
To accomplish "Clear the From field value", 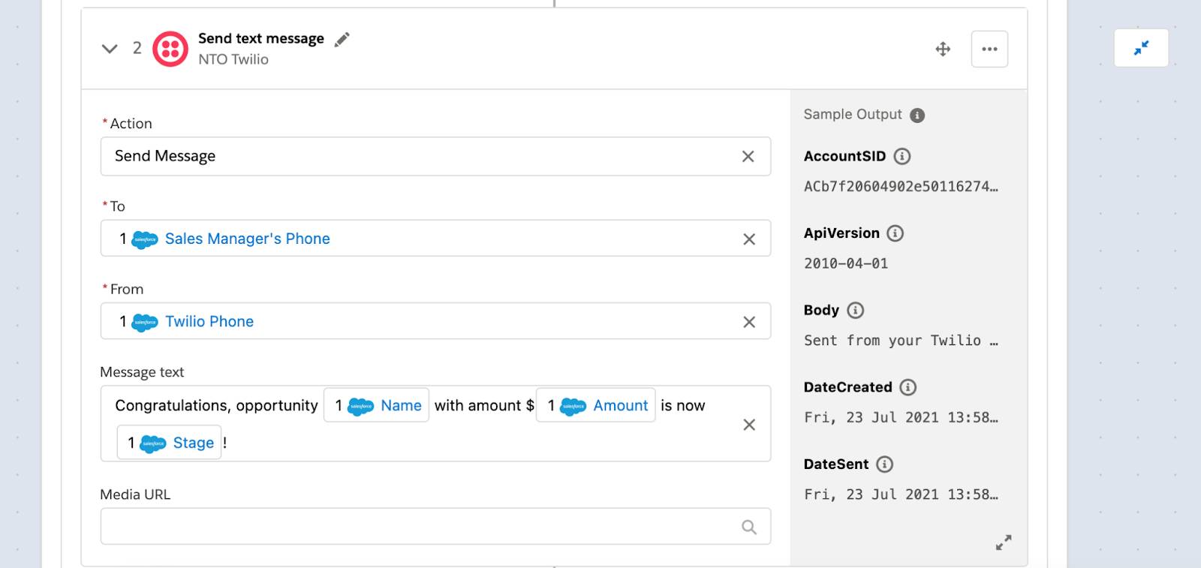I will click(x=748, y=322).
